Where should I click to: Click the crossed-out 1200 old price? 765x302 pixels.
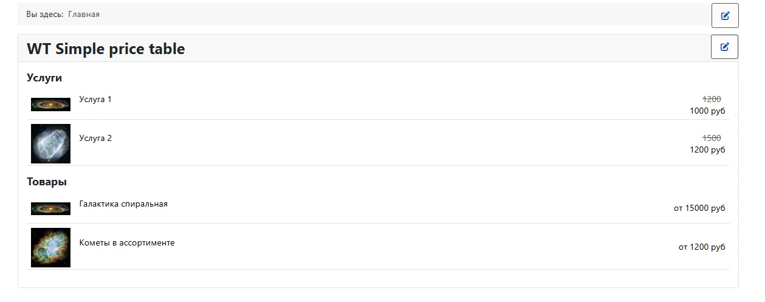712,99
